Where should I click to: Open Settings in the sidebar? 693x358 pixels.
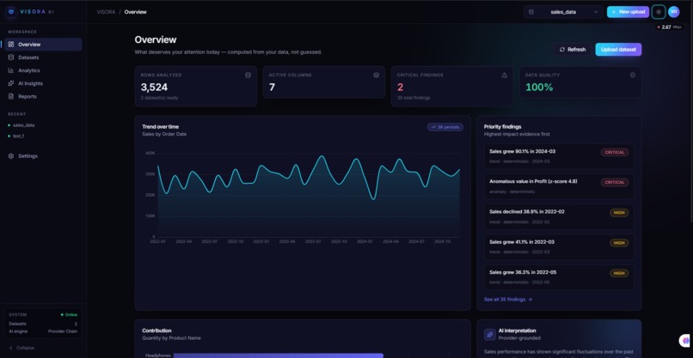coord(43,156)
